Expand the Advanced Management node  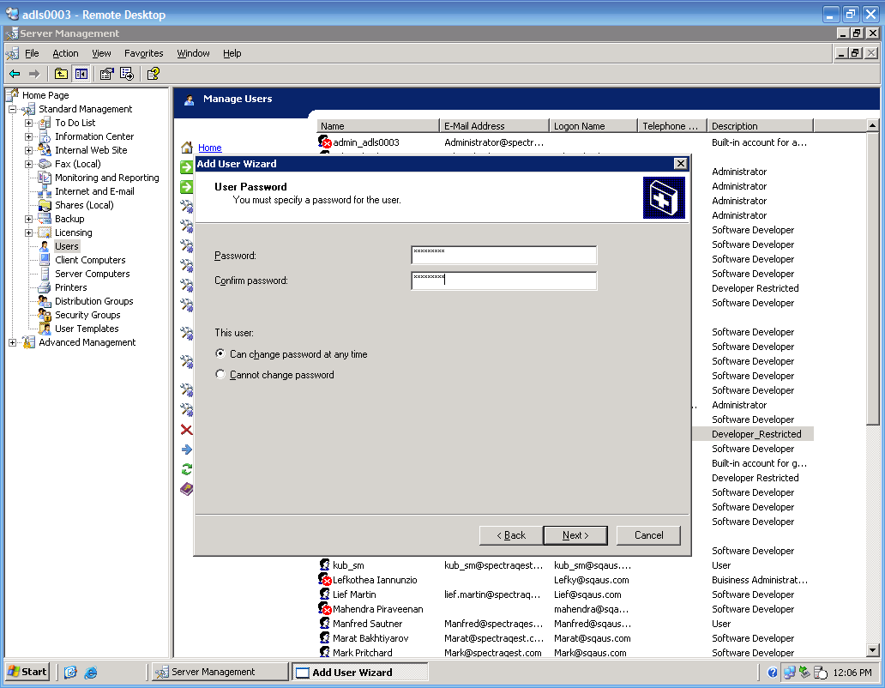click(x=12, y=342)
